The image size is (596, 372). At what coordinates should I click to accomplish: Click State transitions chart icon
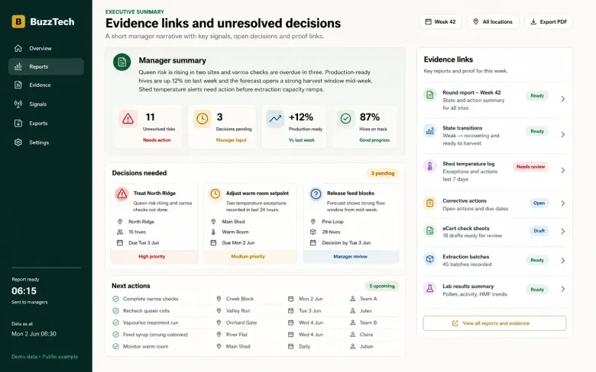pos(430,131)
